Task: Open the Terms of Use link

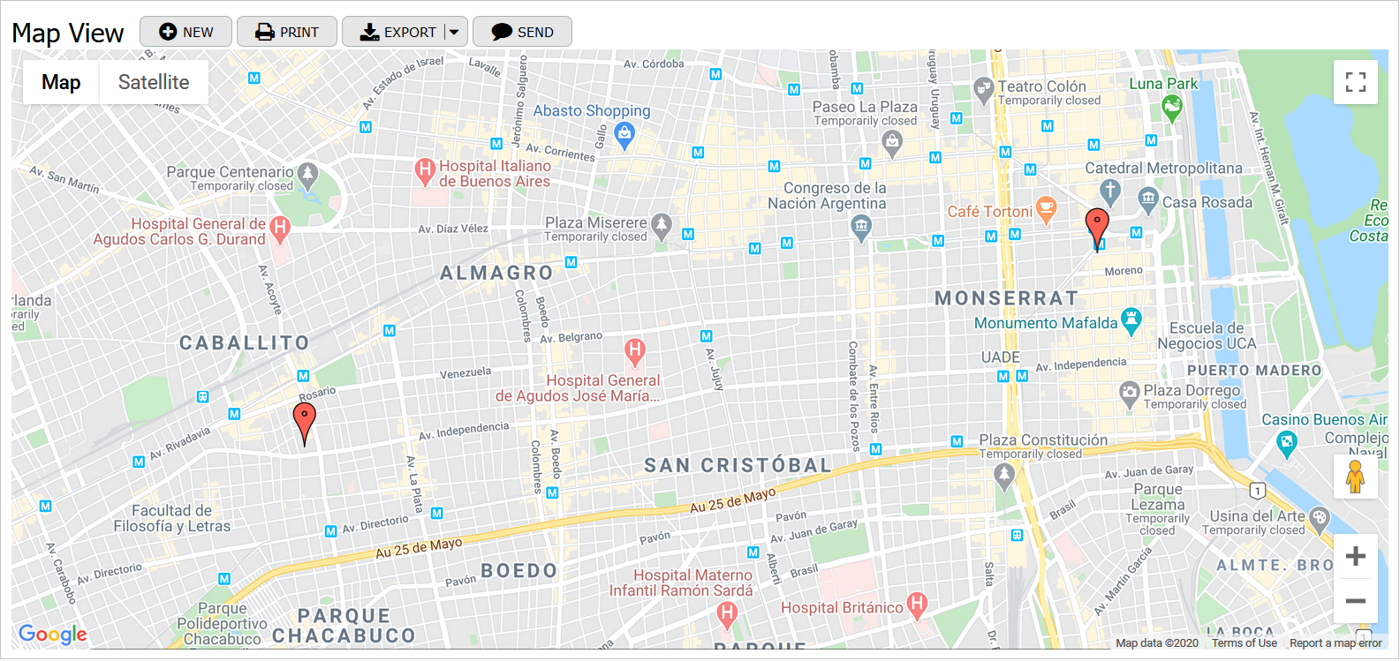Action: [1244, 643]
